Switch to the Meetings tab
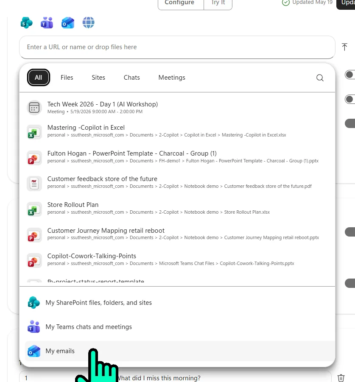 172,78
